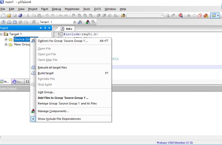Toggle Show Include File Dependencies checkmark
Screen dimensions: 222x145
point(33,119)
